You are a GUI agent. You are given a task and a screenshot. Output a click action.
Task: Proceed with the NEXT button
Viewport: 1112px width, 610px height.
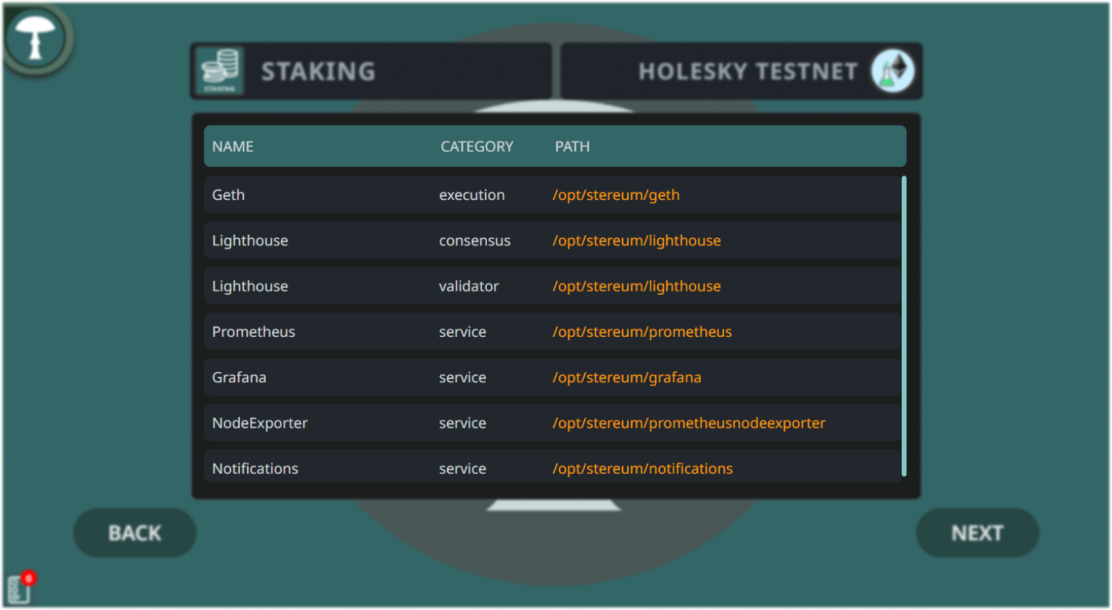pyautogui.click(x=977, y=533)
